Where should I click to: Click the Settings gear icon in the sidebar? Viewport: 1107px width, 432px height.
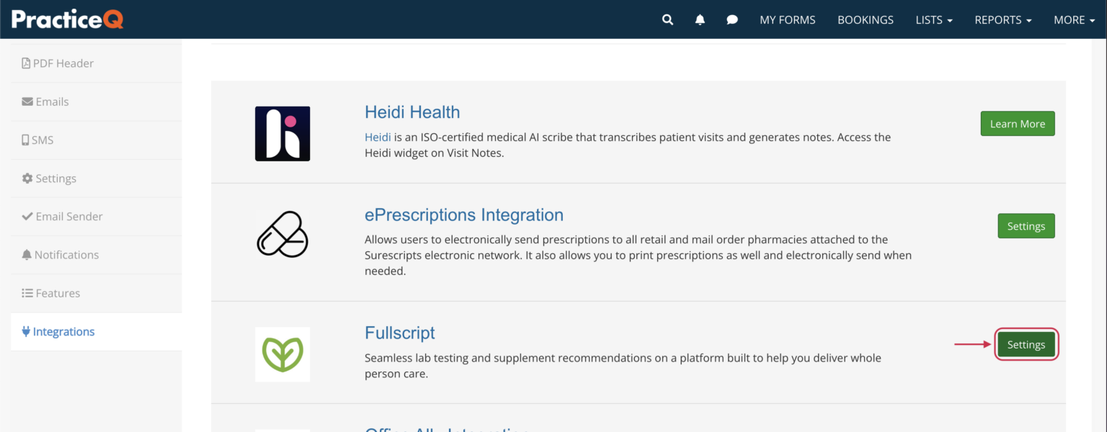pyautogui.click(x=27, y=178)
